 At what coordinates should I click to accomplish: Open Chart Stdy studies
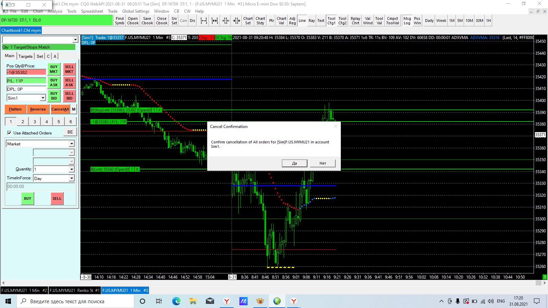[260, 21]
